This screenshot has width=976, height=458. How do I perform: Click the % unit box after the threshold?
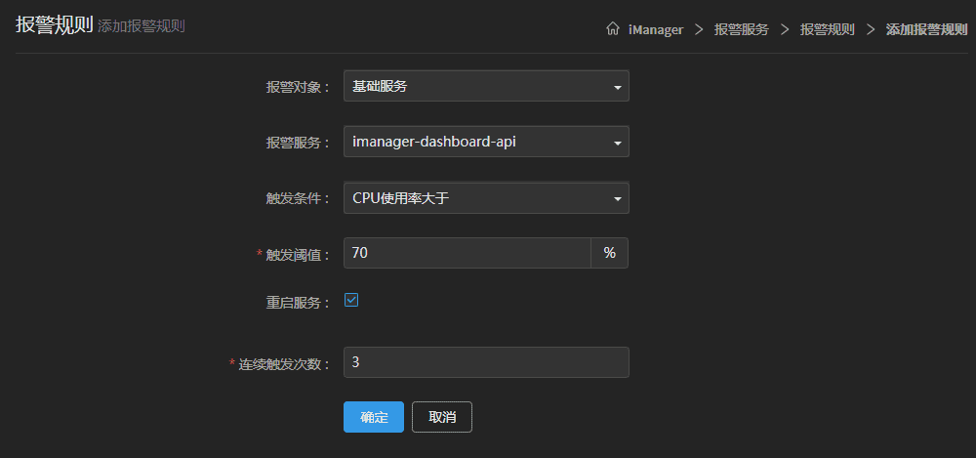(x=609, y=253)
